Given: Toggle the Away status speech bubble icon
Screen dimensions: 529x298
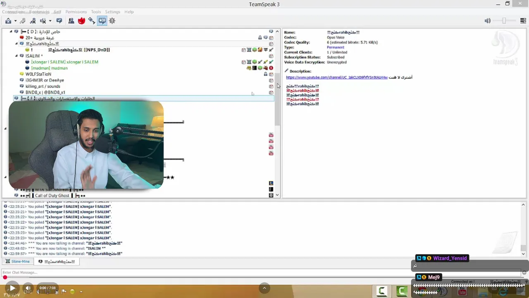Looking at the screenshot, I should coord(59,21).
